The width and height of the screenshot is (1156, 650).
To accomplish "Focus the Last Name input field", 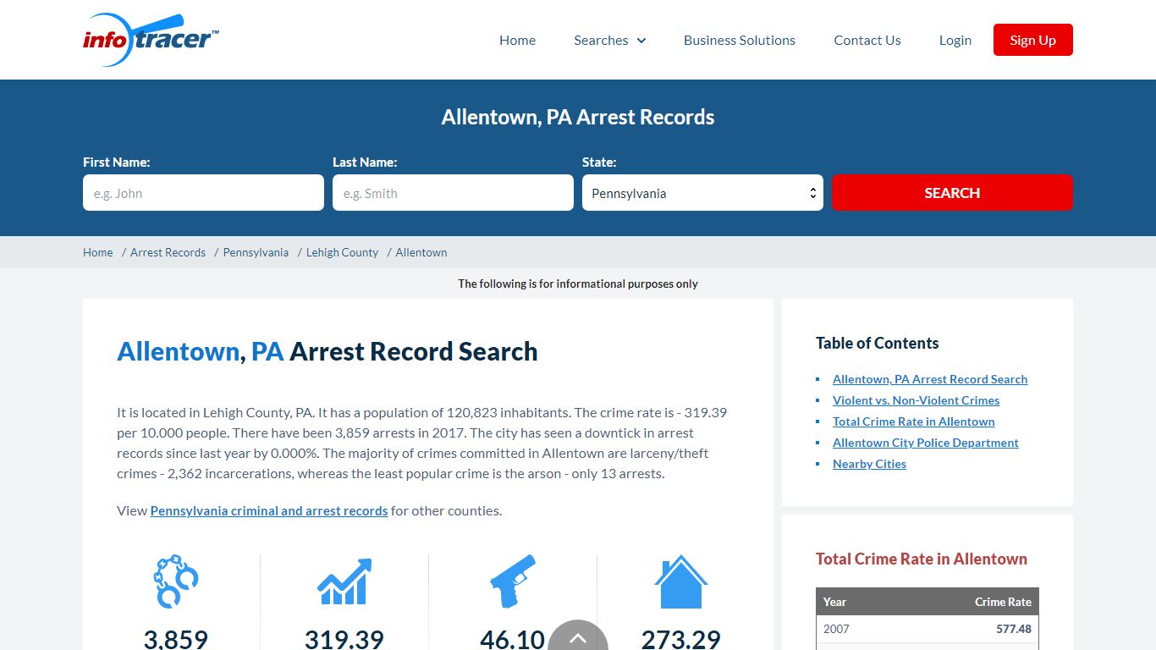I will tap(453, 193).
